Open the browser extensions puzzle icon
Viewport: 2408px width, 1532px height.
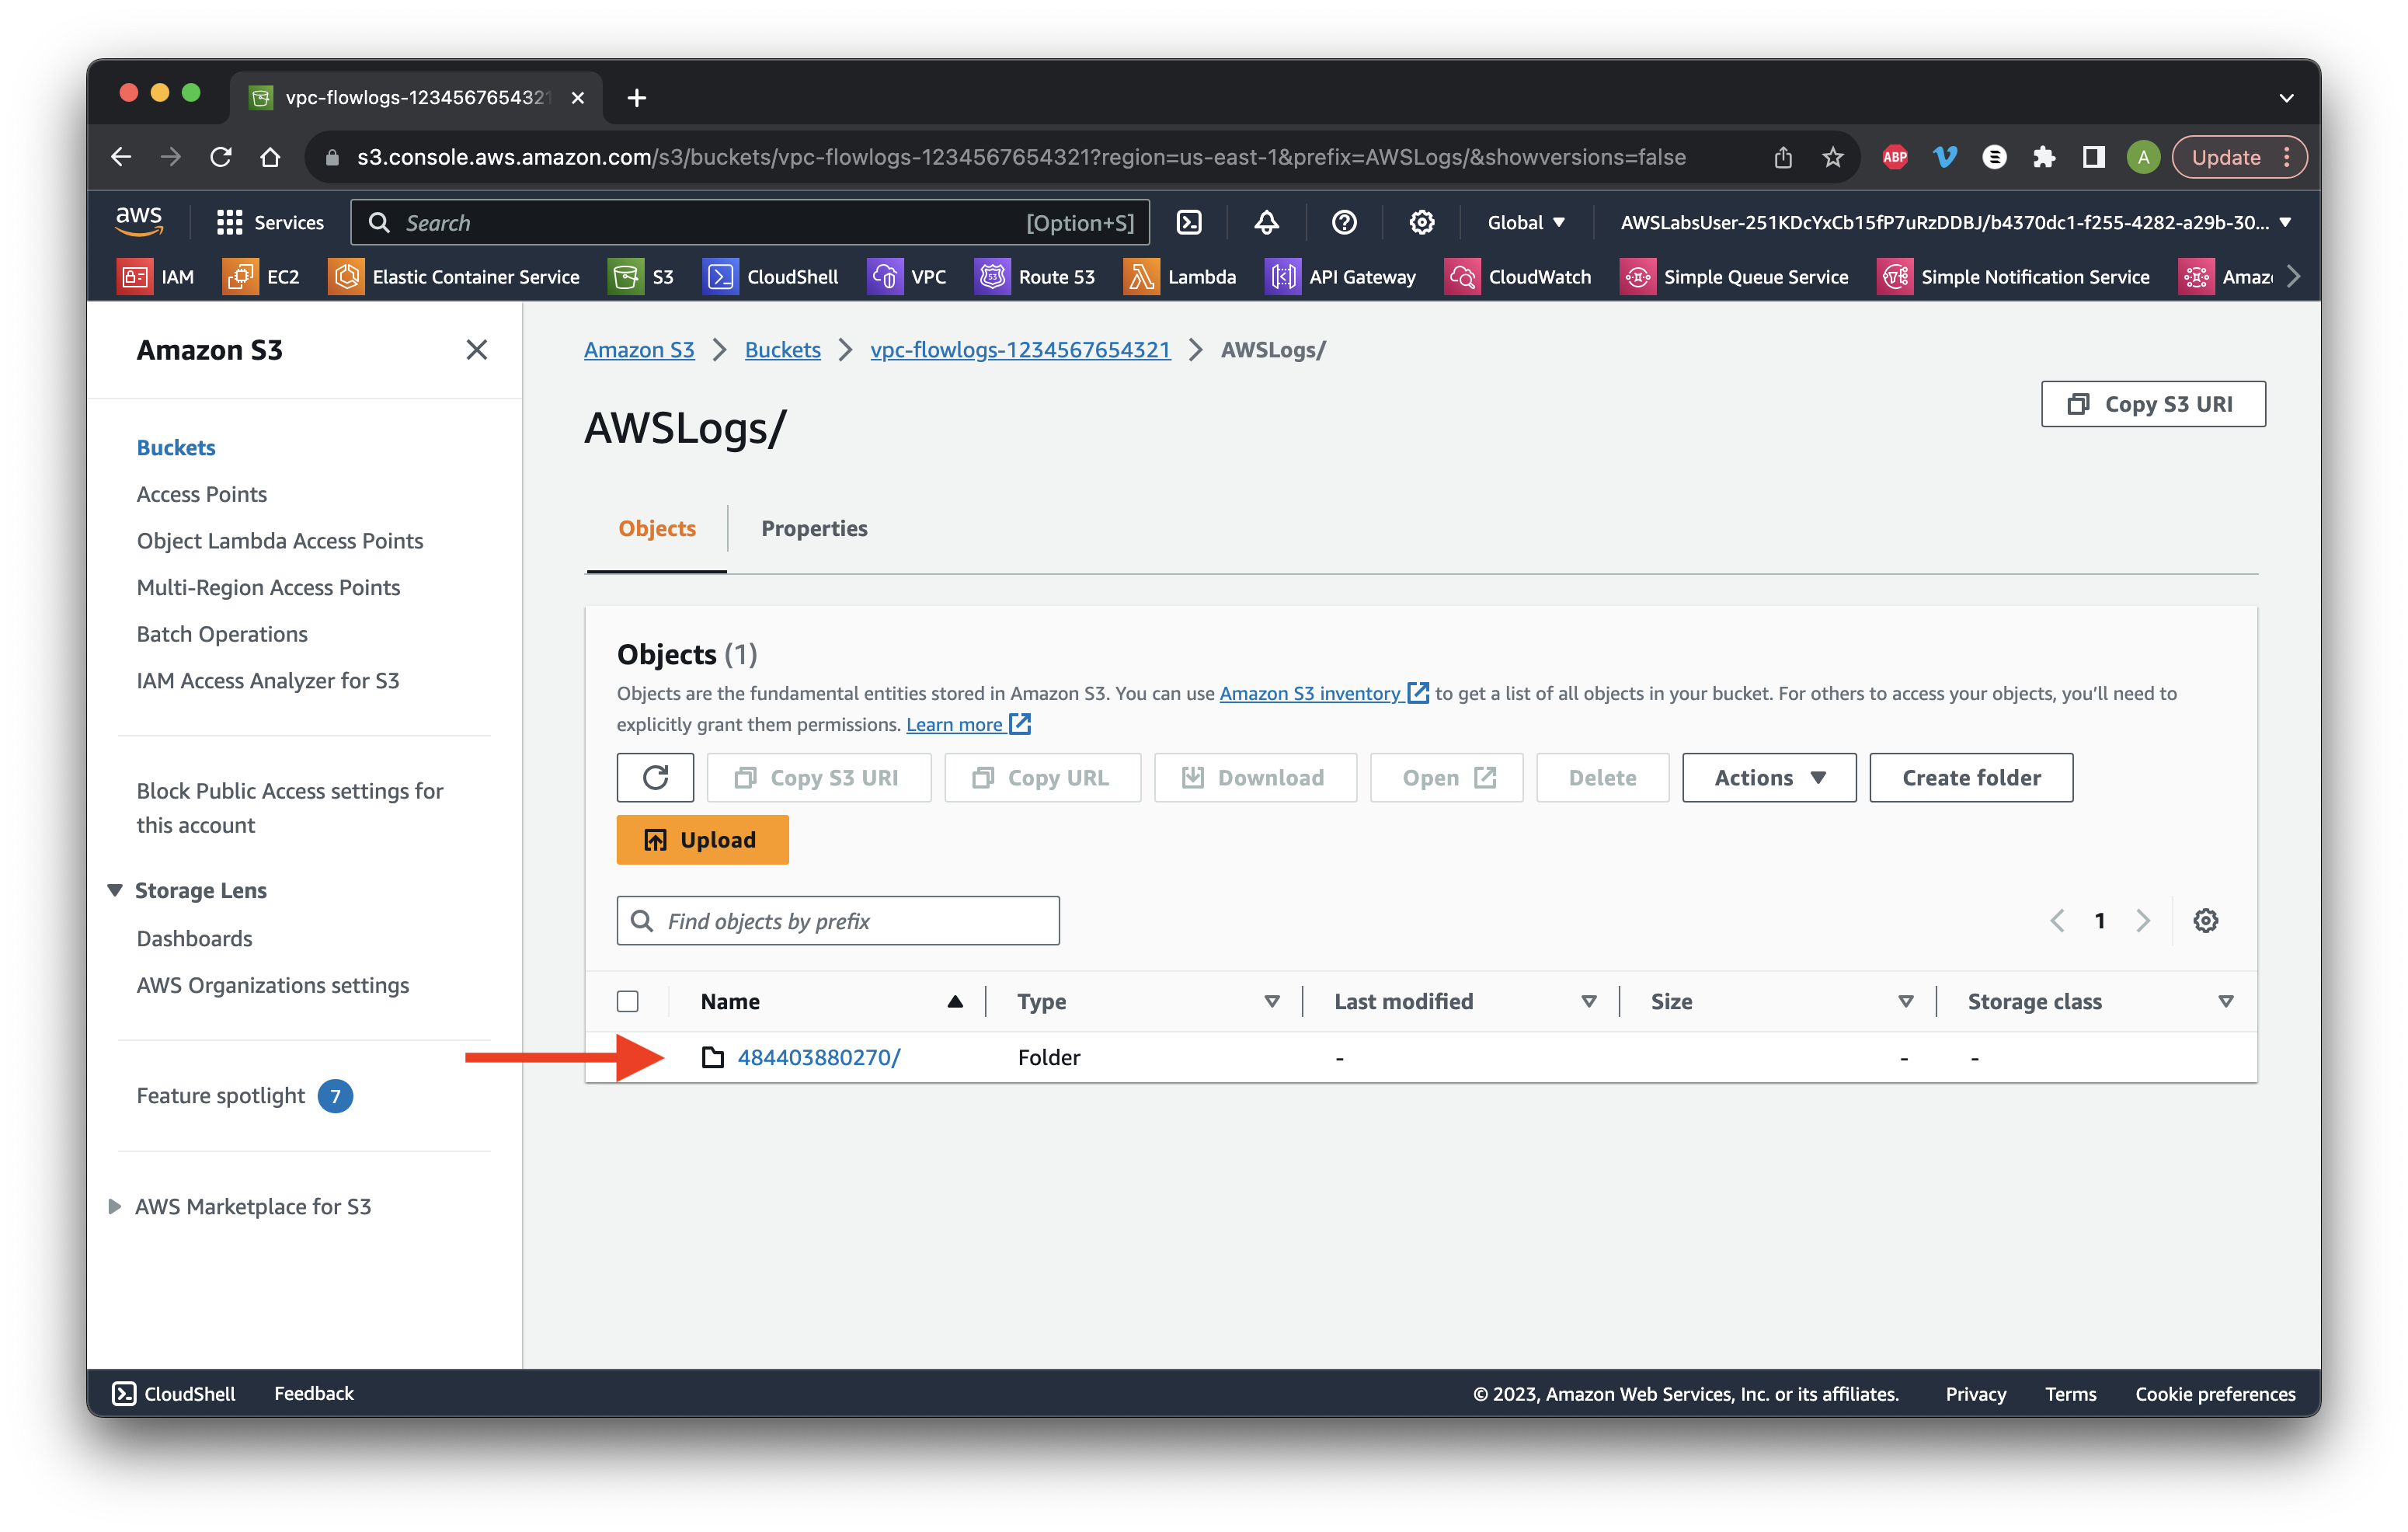tap(2043, 157)
